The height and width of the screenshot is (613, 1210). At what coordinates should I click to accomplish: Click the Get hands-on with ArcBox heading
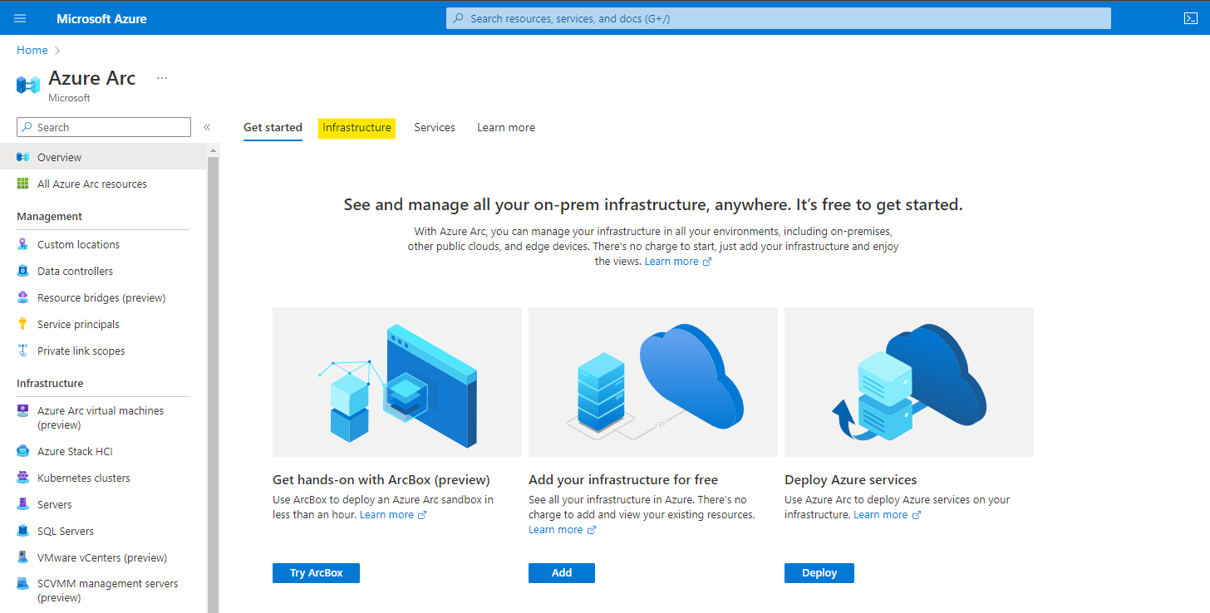point(381,480)
